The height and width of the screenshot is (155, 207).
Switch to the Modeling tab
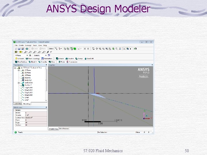pos(26,104)
